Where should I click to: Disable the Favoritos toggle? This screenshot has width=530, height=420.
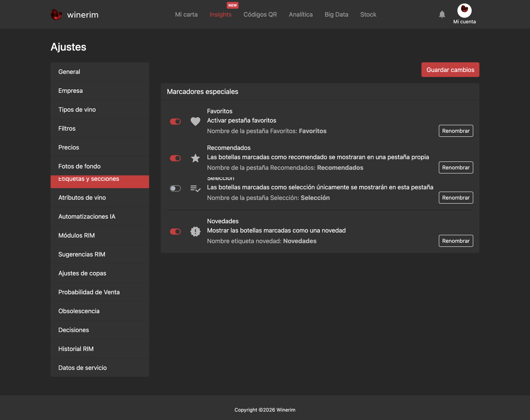click(x=175, y=122)
